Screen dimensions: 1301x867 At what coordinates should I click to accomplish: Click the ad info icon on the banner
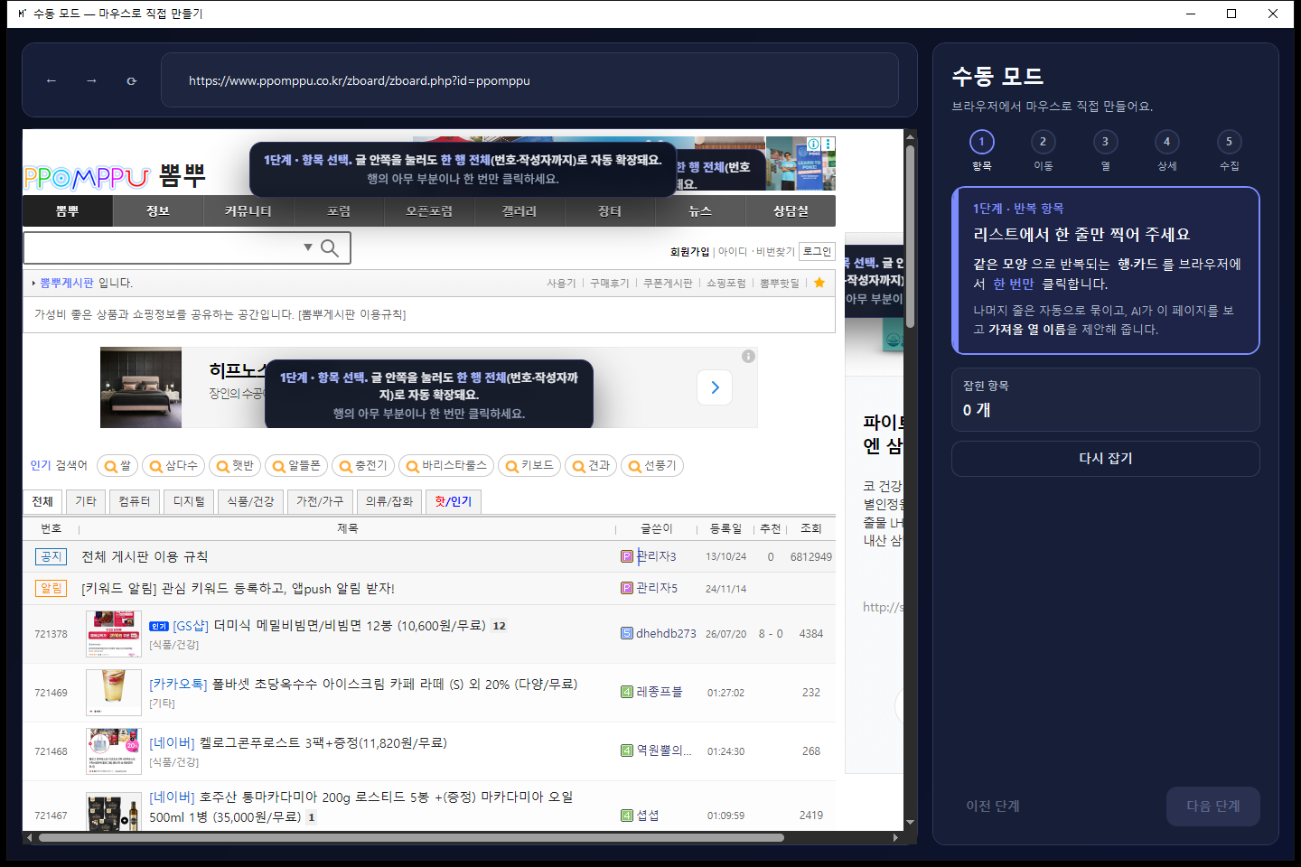coord(748,356)
